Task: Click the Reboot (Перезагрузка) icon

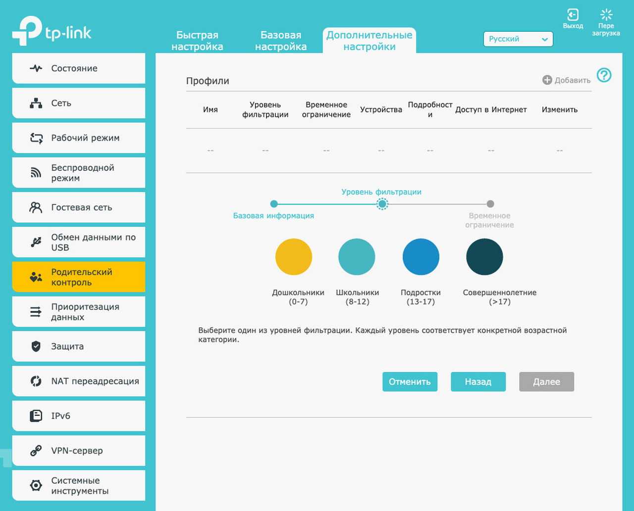Action: [606, 15]
